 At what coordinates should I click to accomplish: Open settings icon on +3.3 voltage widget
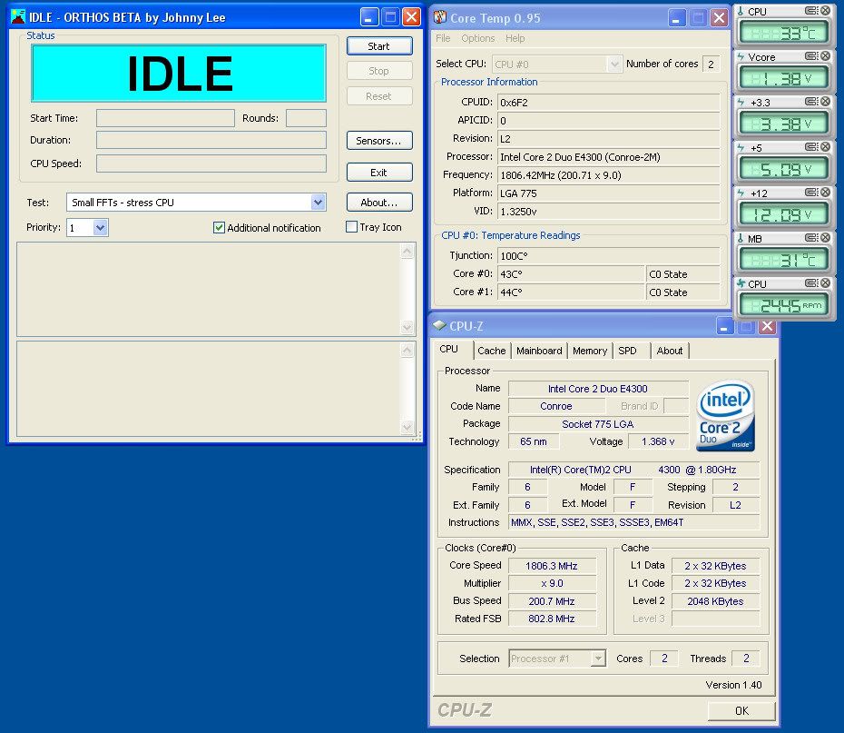pos(811,102)
